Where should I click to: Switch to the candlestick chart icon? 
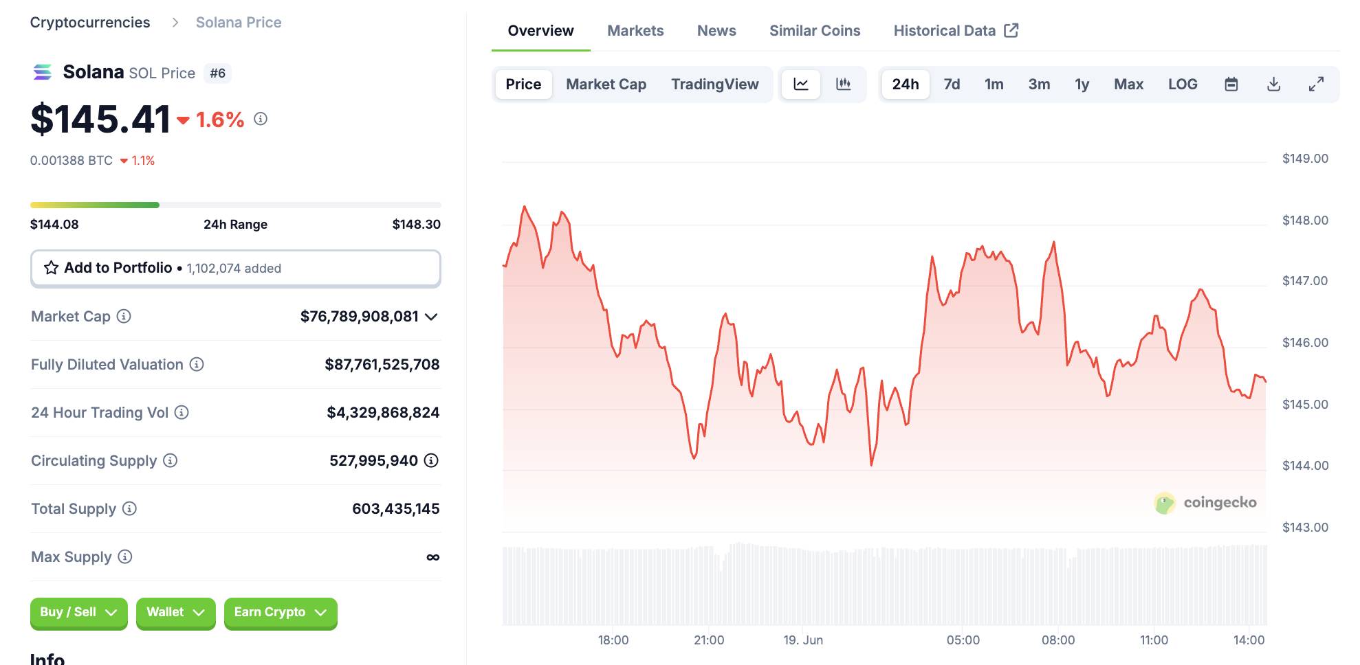pyautogui.click(x=843, y=84)
